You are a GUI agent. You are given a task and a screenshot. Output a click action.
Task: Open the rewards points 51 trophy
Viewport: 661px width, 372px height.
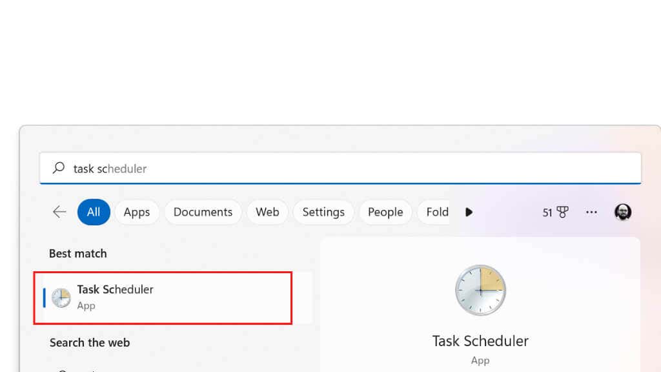pos(555,212)
